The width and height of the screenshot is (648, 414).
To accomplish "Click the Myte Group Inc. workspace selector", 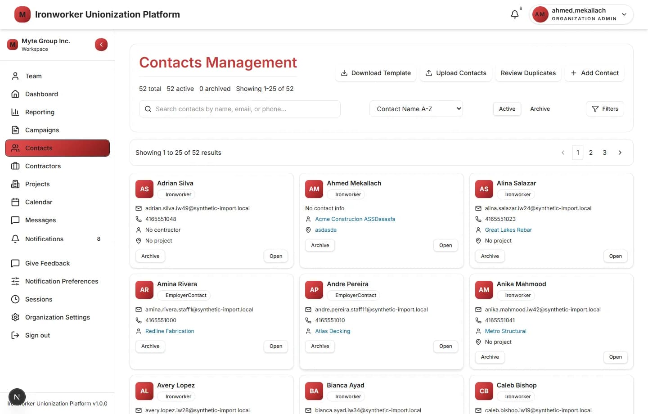I will click(x=45, y=45).
